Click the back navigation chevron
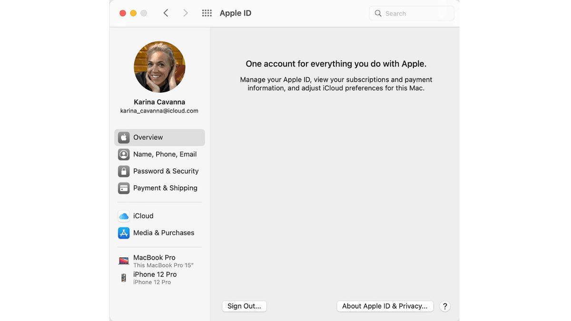The height and width of the screenshot is (321, 571). point(166,13)
